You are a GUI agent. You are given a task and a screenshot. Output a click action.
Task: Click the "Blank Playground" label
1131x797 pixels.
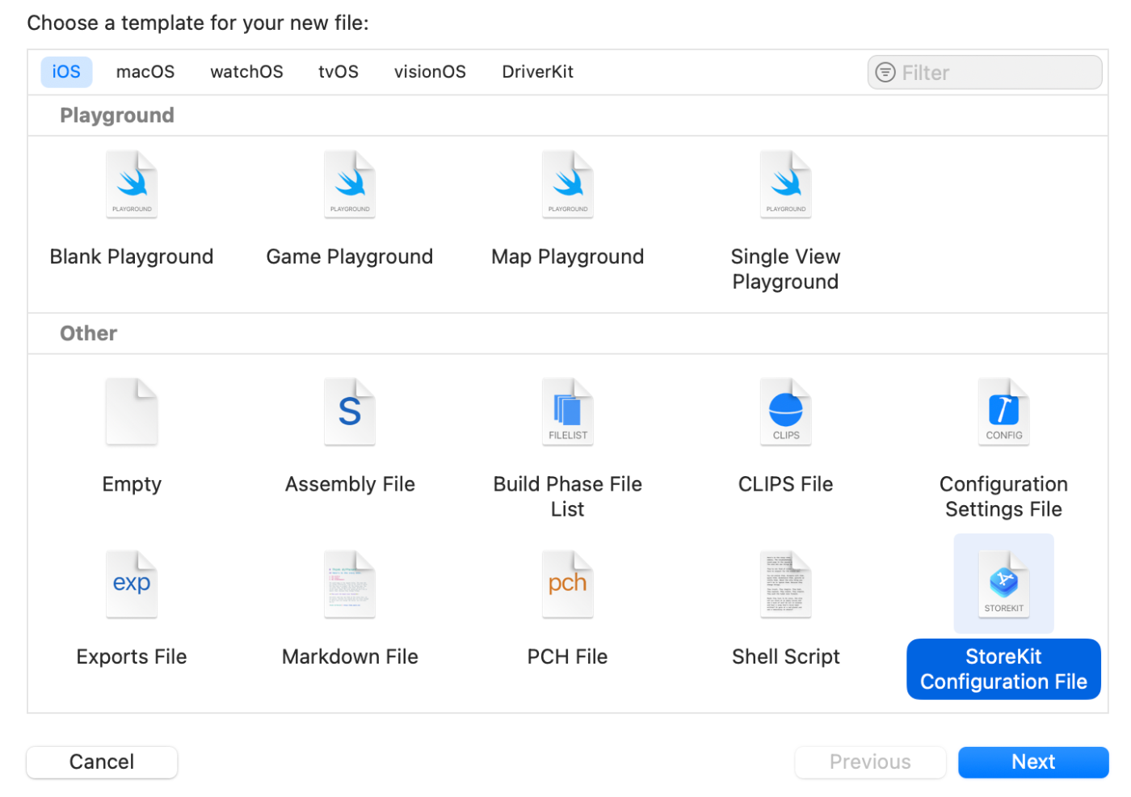pyautogui.click(x=132, y=257)
